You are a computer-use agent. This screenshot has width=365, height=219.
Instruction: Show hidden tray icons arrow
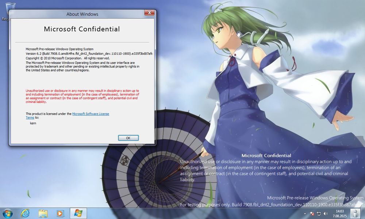(305, 214)
